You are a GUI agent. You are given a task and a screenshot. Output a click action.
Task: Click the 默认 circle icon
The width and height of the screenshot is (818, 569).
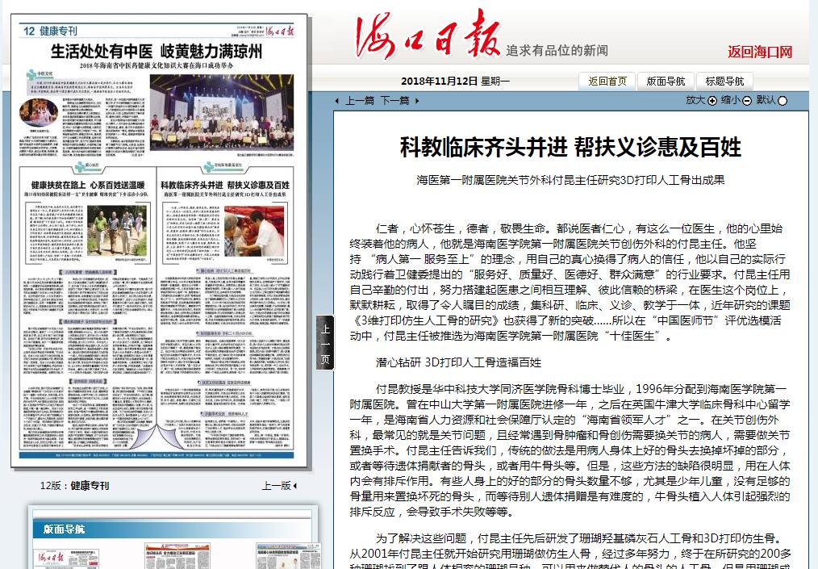783,101
